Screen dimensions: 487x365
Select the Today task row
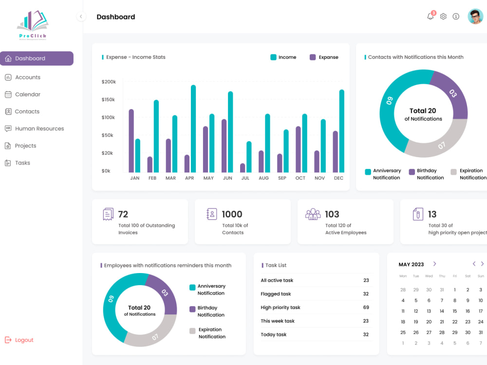coord(316,335)
